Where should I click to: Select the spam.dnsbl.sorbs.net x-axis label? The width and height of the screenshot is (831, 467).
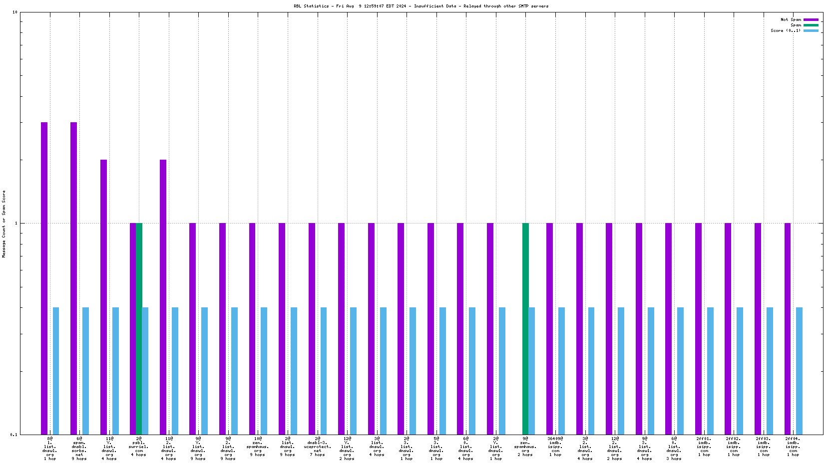click(x=79, y=449)
